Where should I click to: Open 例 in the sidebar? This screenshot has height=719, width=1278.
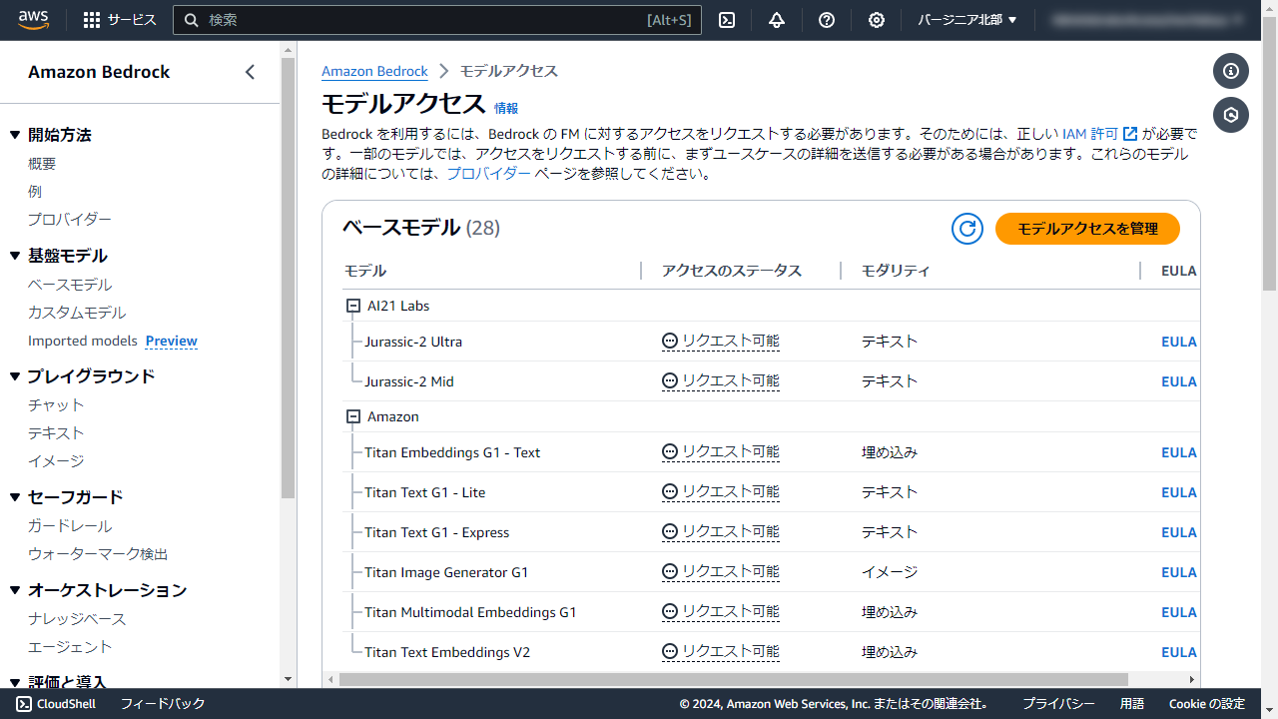(x=35, y=192)
